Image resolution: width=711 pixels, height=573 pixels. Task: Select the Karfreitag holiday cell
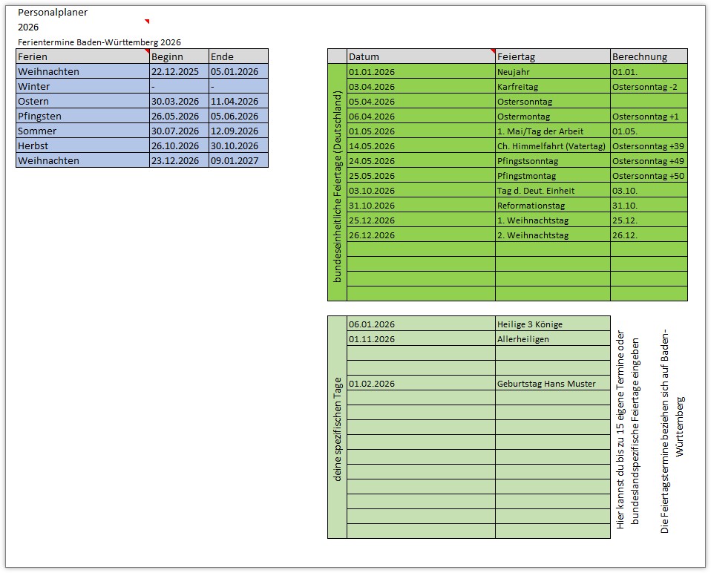click(552, 86)
